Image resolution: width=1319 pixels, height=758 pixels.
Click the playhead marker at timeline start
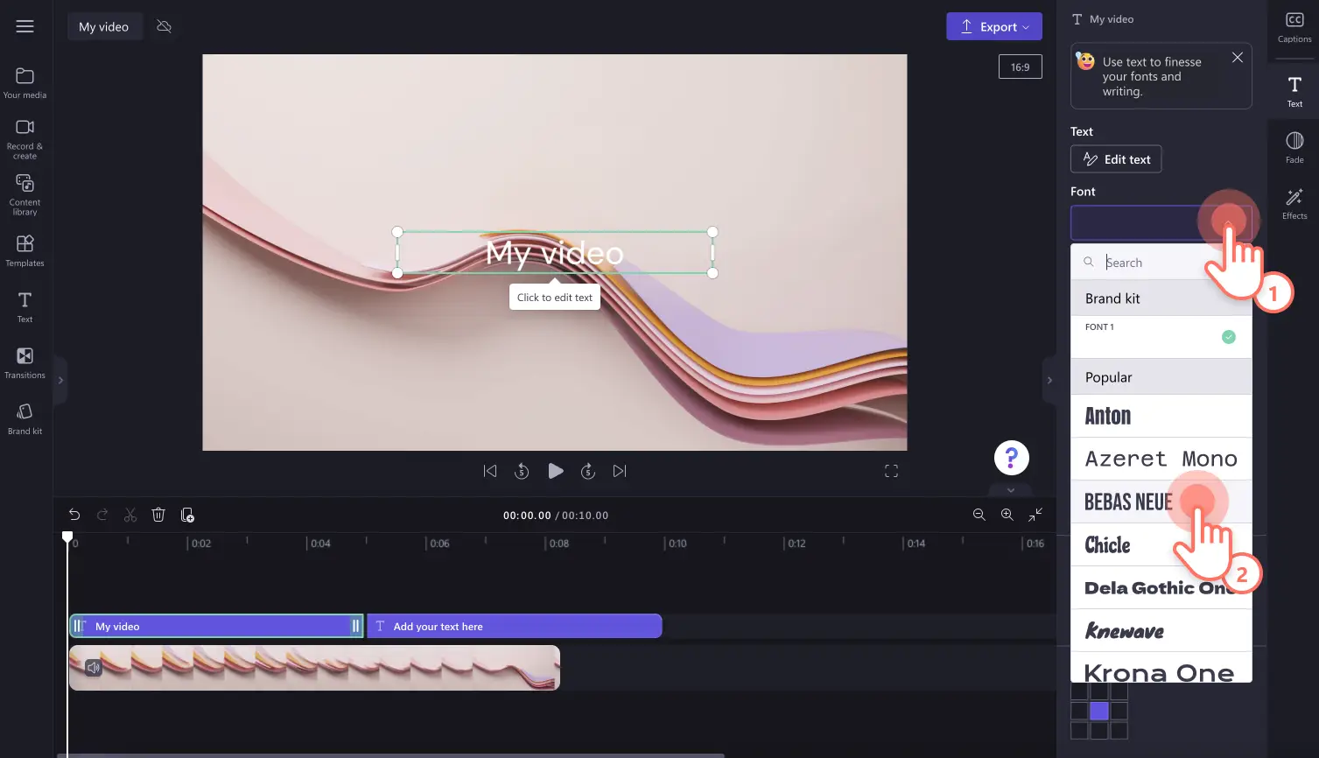coord(67,537)
